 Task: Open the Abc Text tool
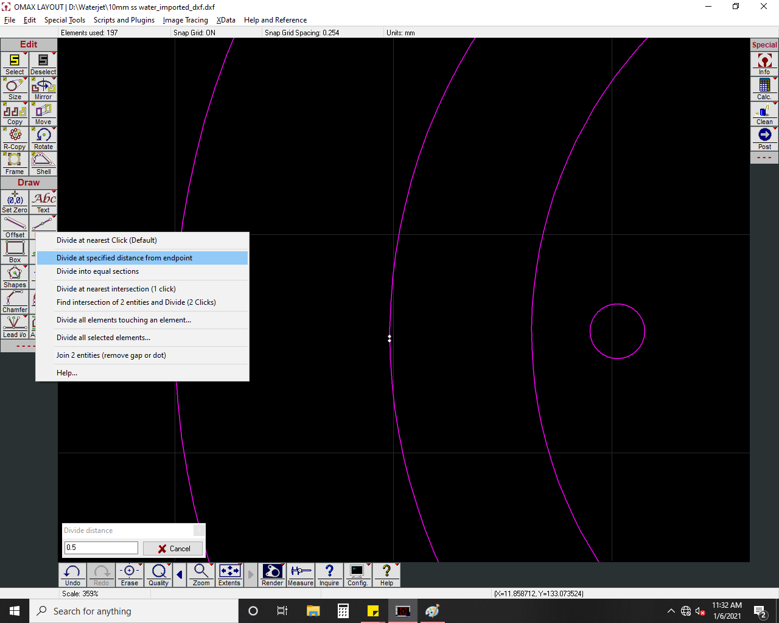(x=43, y=202)
